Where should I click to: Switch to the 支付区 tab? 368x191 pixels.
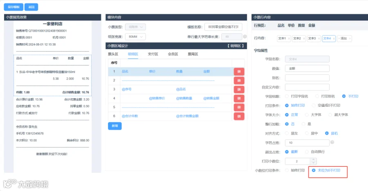pos(153,54)
